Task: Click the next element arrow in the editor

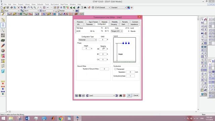Action: point(117,95)
